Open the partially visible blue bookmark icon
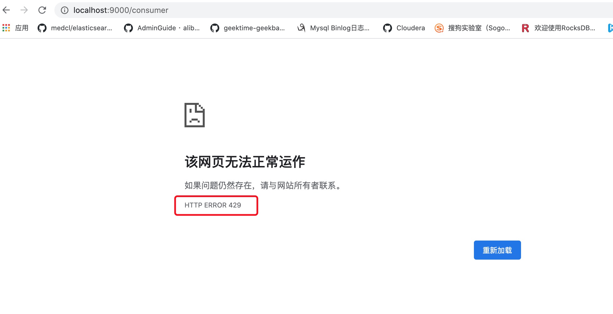Image resolution: width=613 pixels, height=314 pixels. (610, 28)
